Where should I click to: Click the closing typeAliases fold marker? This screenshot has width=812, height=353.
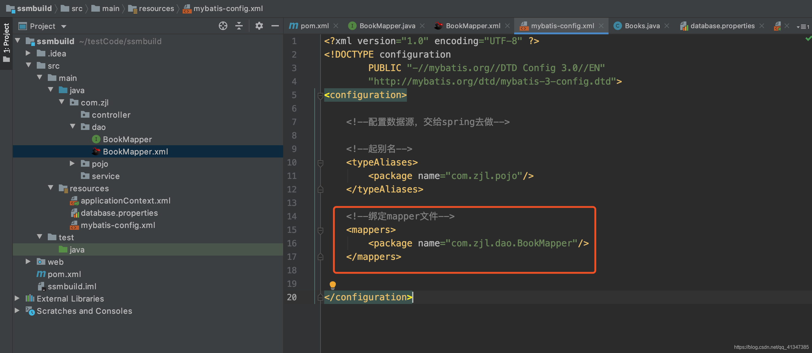pyautogui.click(x=320, y=189)
